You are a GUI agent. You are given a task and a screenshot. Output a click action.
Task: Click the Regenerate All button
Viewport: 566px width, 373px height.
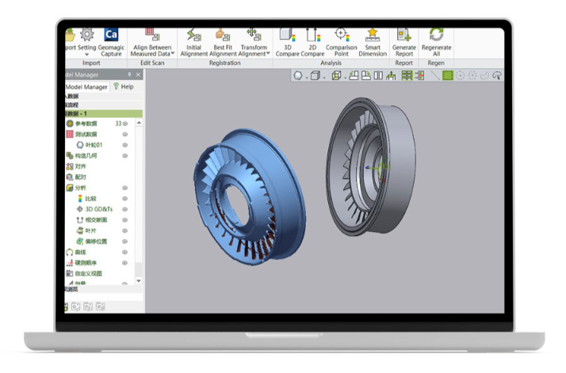pos(437,43)
